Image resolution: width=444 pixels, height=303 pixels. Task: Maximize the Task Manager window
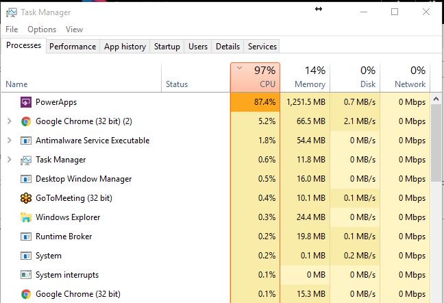[x=395, y=12]
